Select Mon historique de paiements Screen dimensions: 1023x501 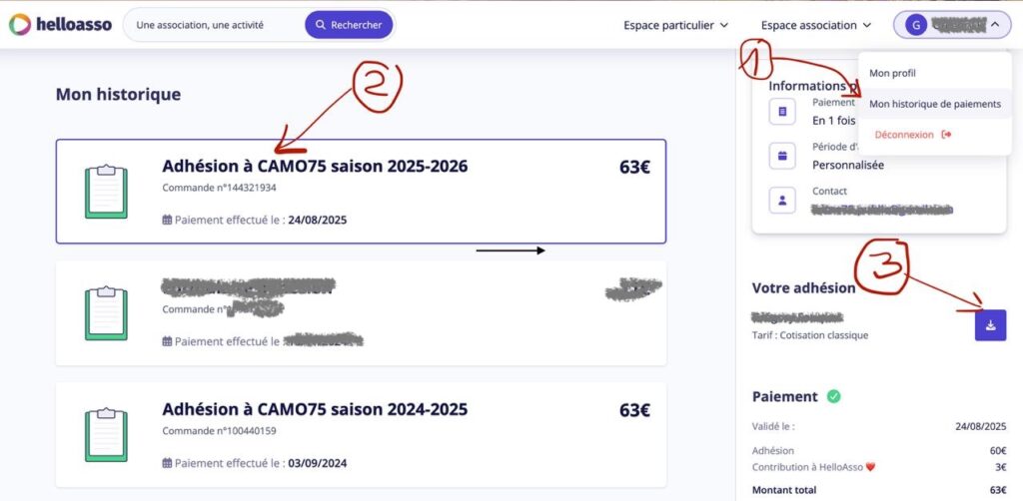coord(935,104)
